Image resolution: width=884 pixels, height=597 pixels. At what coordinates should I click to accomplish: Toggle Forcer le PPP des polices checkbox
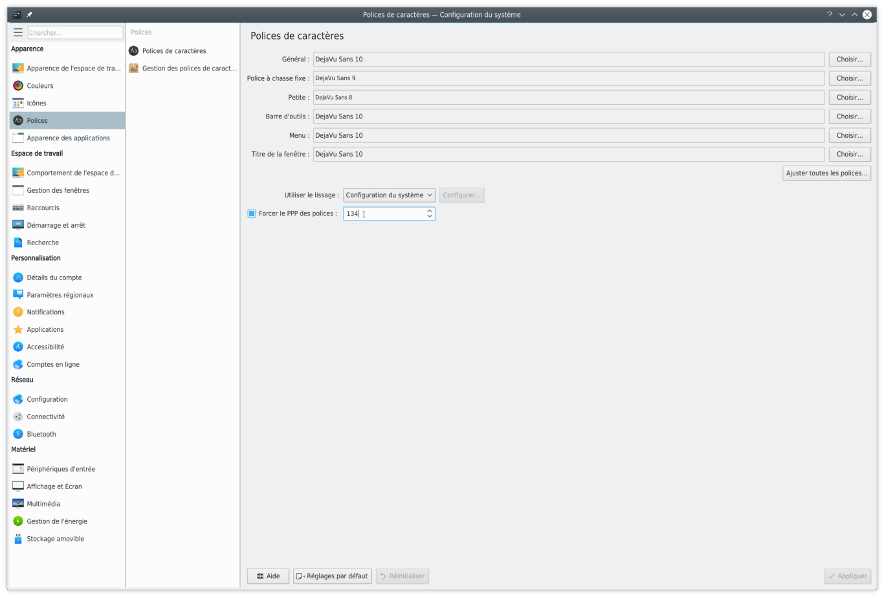tap(252, 213)
